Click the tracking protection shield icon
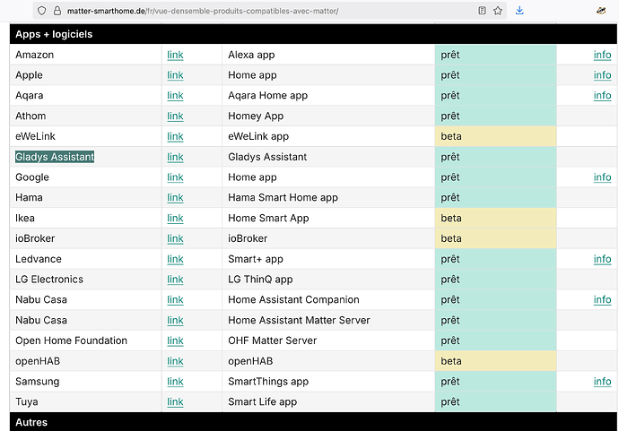Viewport: 619px width, 431px height. [41, 11]
